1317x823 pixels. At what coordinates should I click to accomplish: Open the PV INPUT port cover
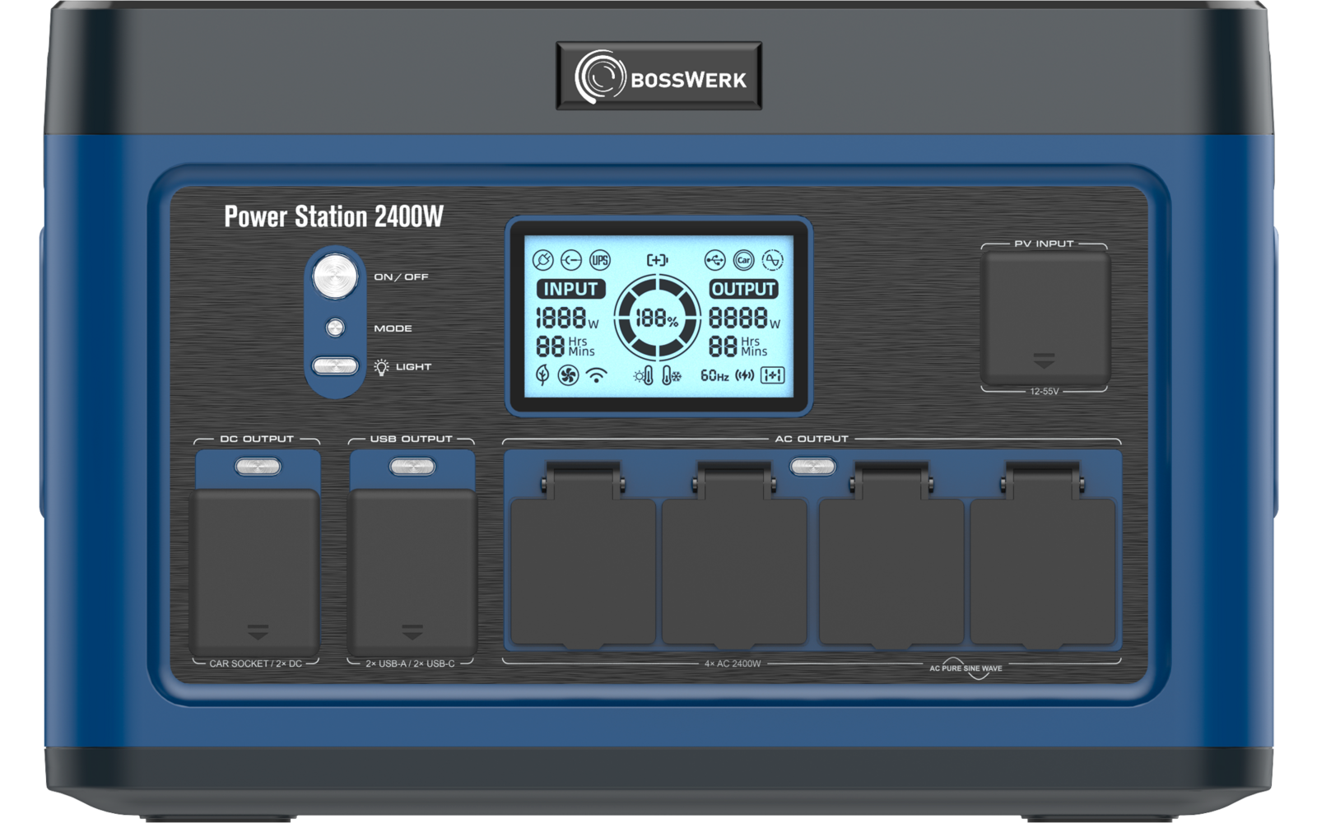[x=1045, y=319]
